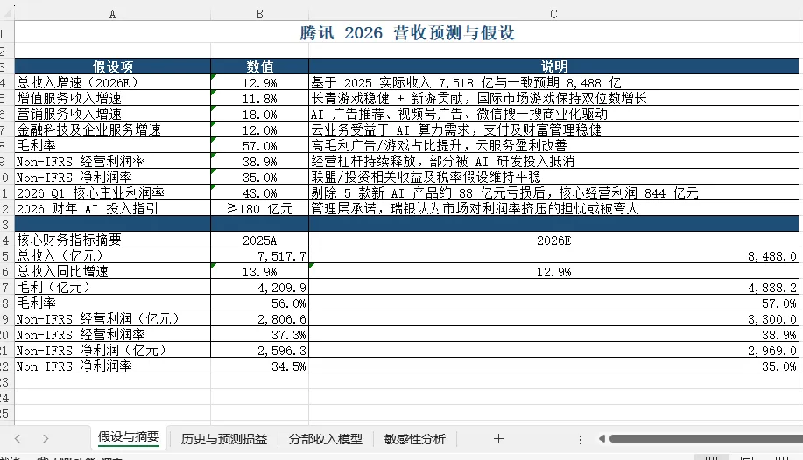The height and width of the screenshot is (460, 803).
Task: Select the 18.0% value cell
Action: point(260,114)
